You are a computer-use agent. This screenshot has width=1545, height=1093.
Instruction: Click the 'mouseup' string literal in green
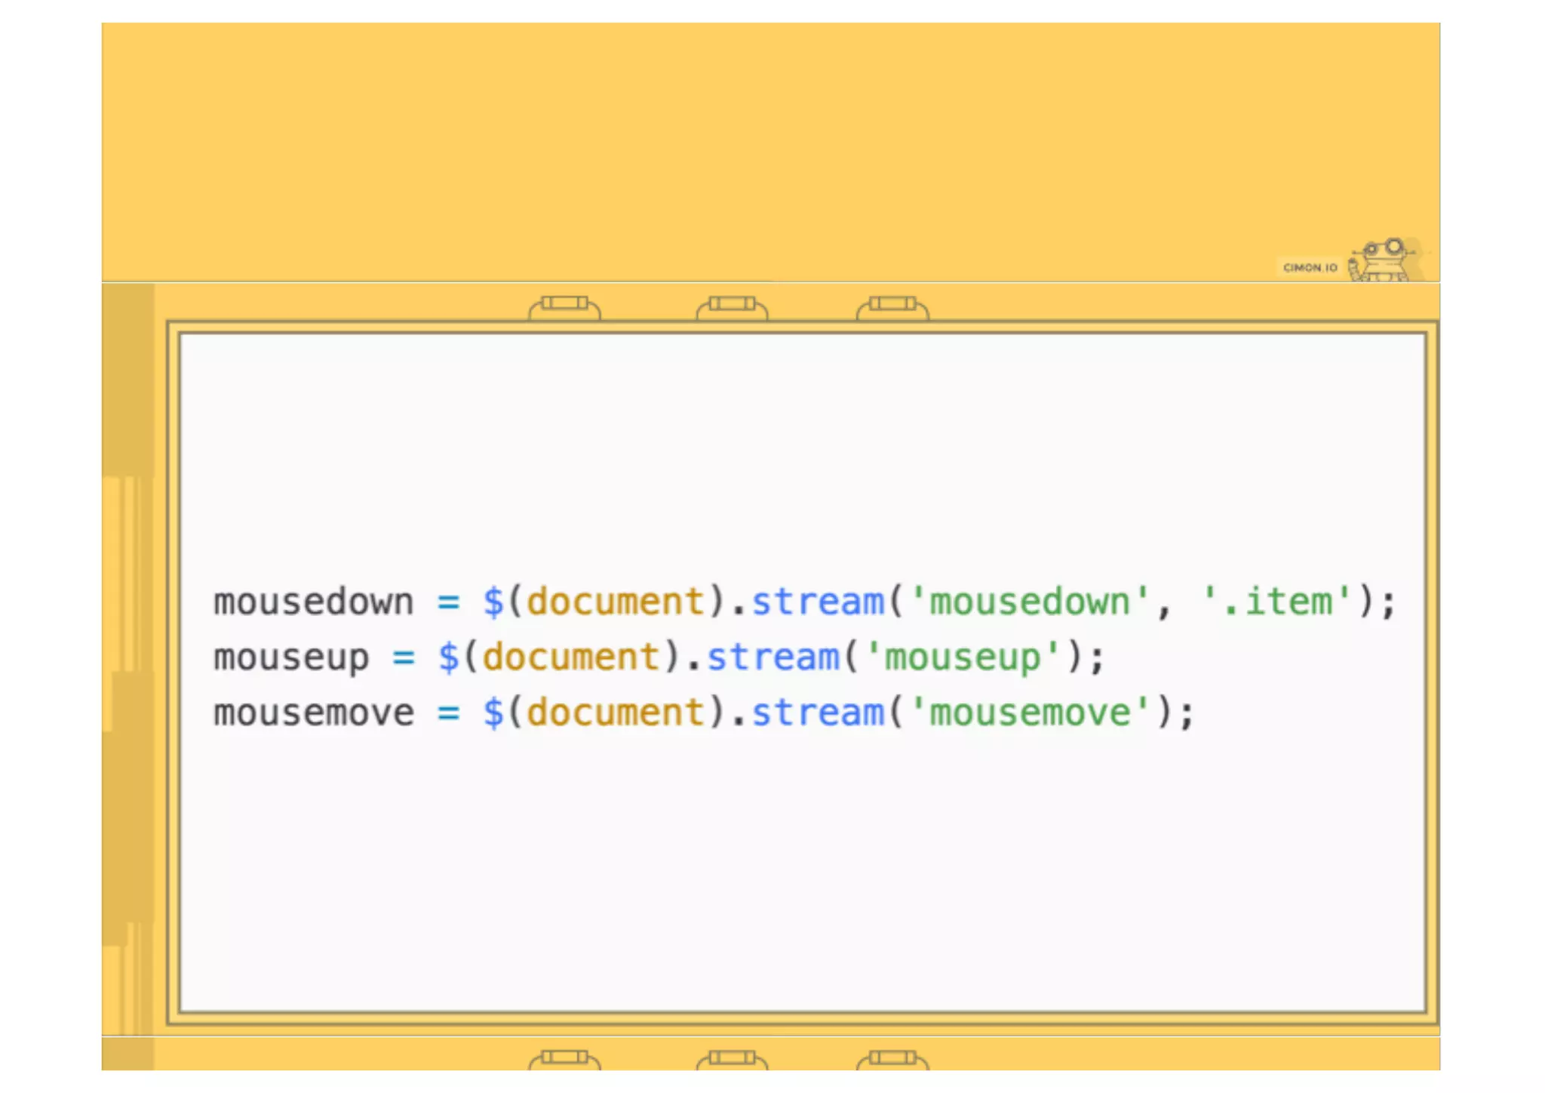pyautogui.click(x=963, y=657)
